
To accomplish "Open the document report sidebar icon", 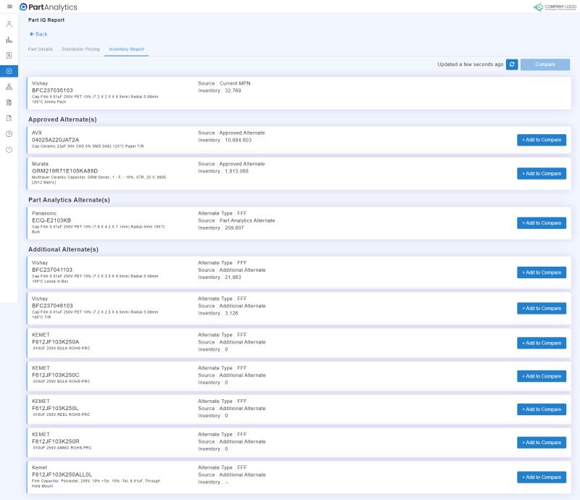I will (x=9, y=103).
